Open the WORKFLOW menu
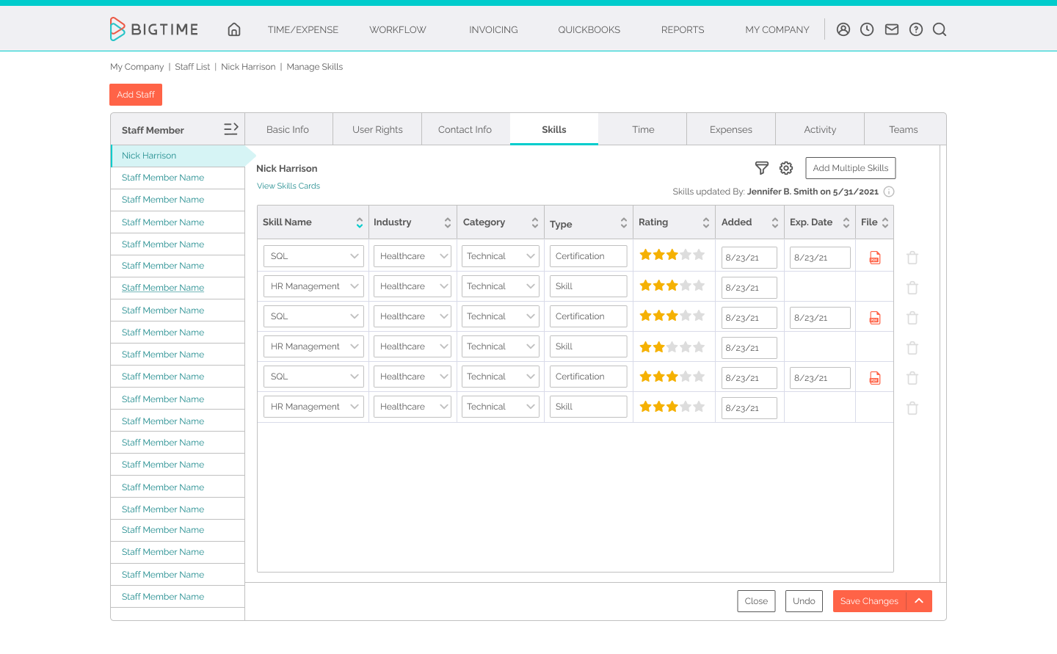The width and height of the screenshot is (1057, 654). pyautogui.click(x=398, y=29)
